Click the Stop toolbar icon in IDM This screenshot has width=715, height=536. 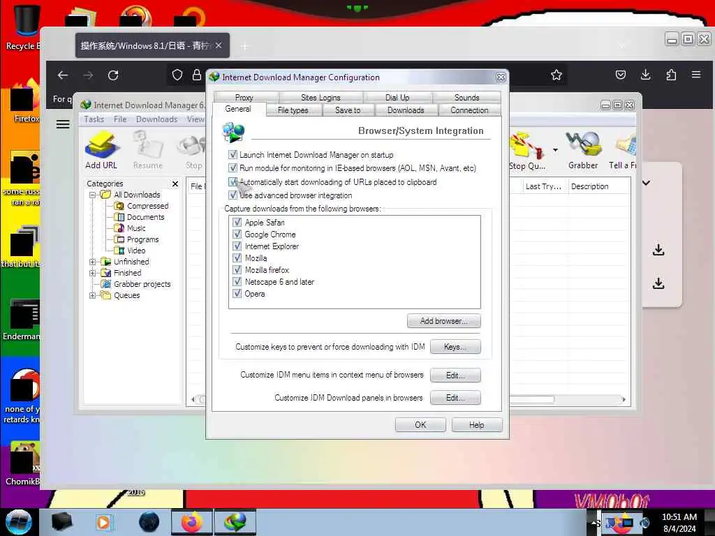point(194,149)
